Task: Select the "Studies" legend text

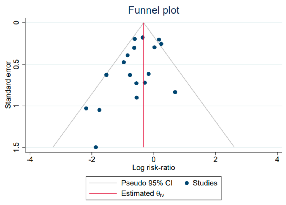Action: tap(205, 183)
